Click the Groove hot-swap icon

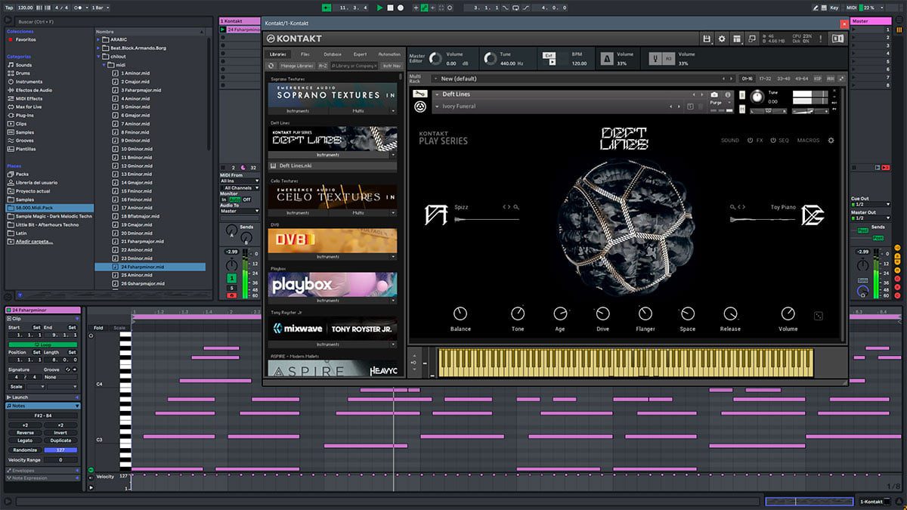click(67, 369)
